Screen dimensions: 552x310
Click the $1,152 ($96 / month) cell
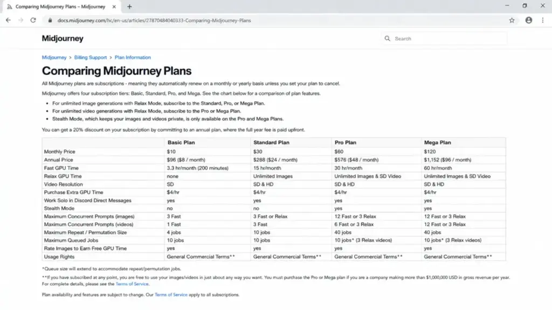447,160
